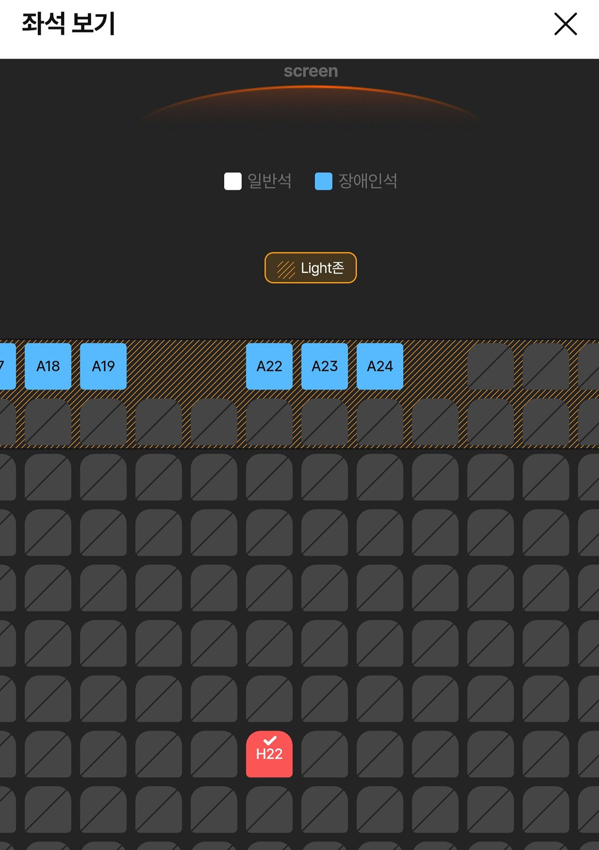Click the 일반석 legend label
This screenshot has width=599, height=850.
[270, 181]
